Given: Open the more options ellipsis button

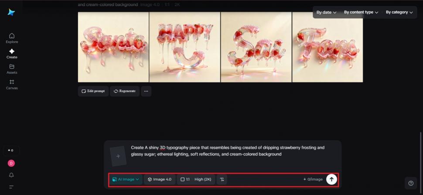Looking at the screenshot, I should point(146,91).
